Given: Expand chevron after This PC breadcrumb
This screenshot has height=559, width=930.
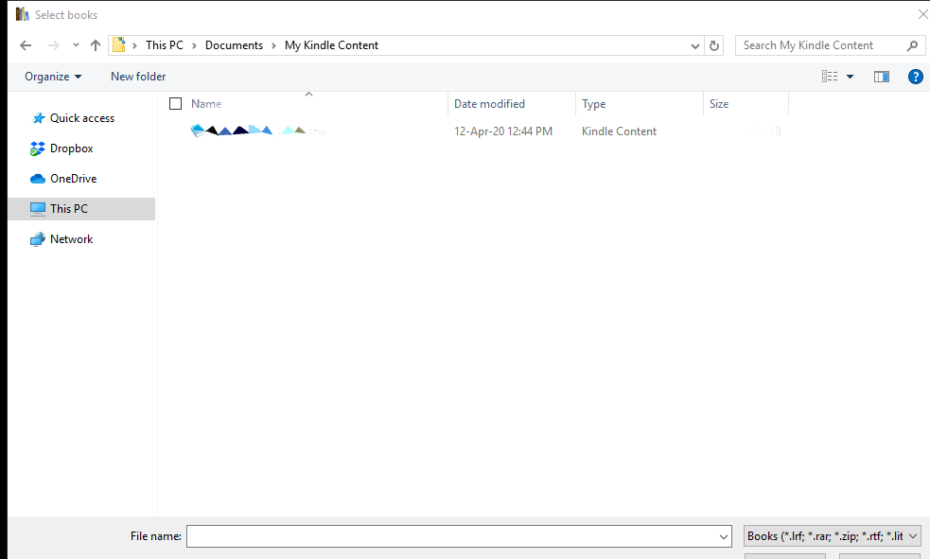Looking at the screenshot, I should [194, 45].
